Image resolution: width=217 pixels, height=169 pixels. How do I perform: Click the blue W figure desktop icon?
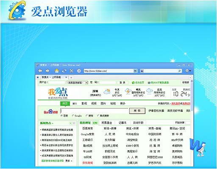198,147
